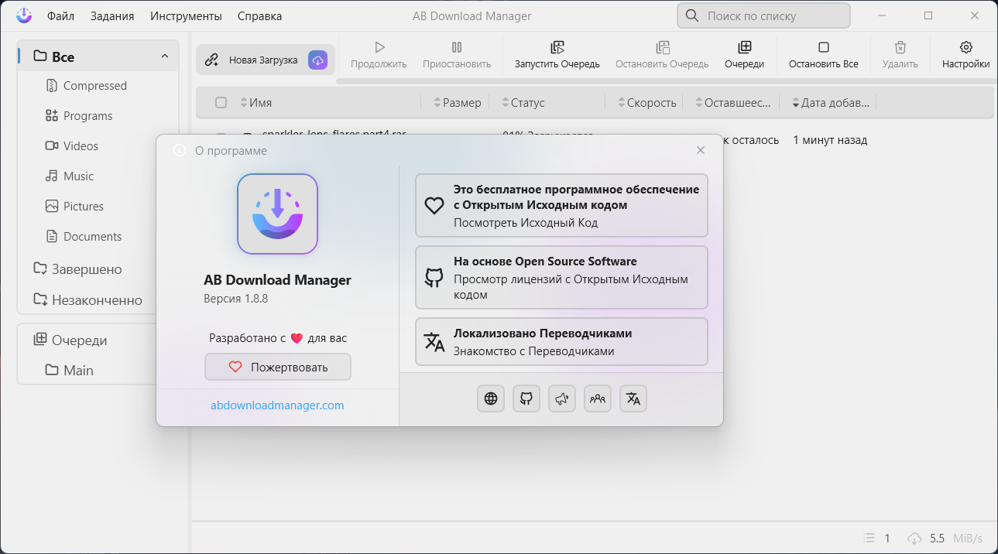This screenshot has width=998, height=554.
Task: Toggle the select-all checkbox in table header
Action: (x=221, y=103)
